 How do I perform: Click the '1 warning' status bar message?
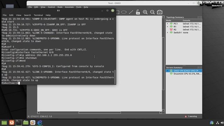192,117
